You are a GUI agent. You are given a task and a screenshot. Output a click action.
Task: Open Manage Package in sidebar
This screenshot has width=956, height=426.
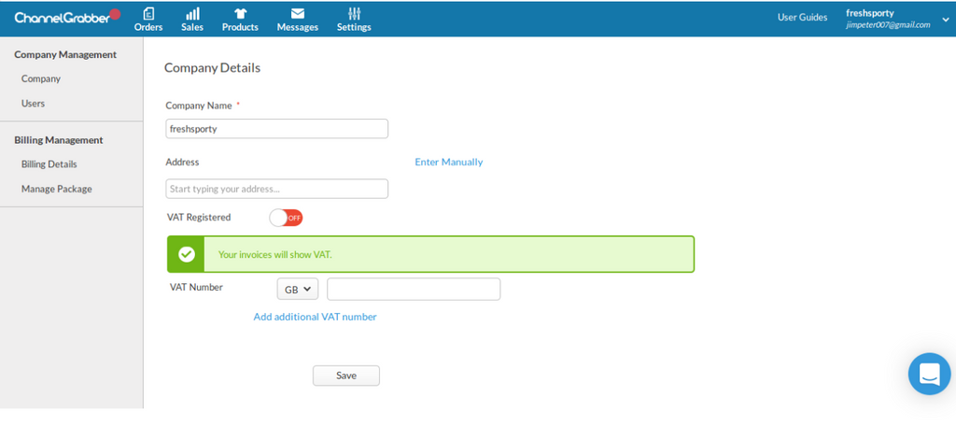(x=57, y=189)
